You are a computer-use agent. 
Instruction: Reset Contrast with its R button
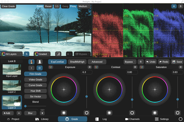[x=135, y=67]
